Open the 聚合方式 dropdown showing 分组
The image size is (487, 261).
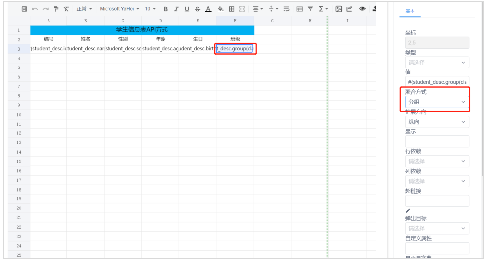[437, 102]
